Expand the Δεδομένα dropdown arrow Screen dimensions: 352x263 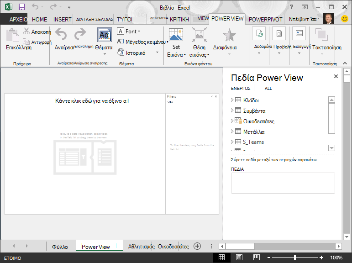tap(259, 53)
